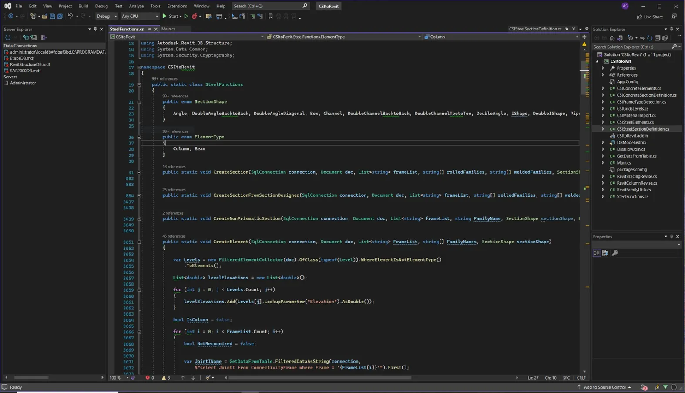Open the Analyze menu

click(136, 6)
